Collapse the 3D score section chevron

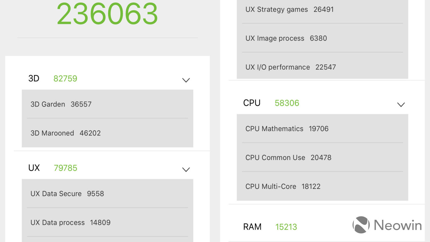click(186, 80)
